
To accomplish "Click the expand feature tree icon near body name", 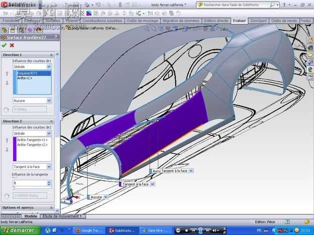I will (x=62, y=28).
